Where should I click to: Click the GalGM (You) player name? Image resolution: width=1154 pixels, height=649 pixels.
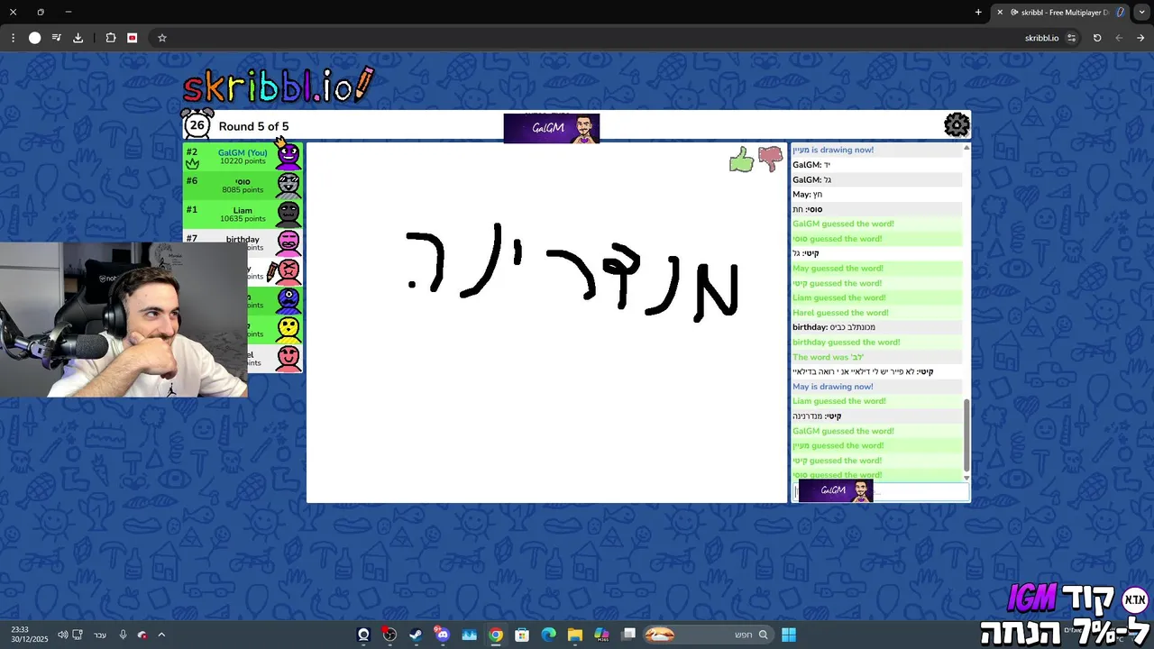tap(243, 152)
